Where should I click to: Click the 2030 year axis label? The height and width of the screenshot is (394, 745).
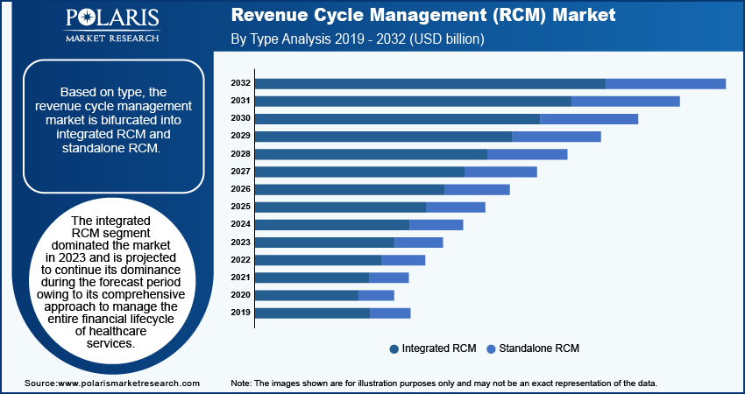pyautogui.click(x=240, y=118)
